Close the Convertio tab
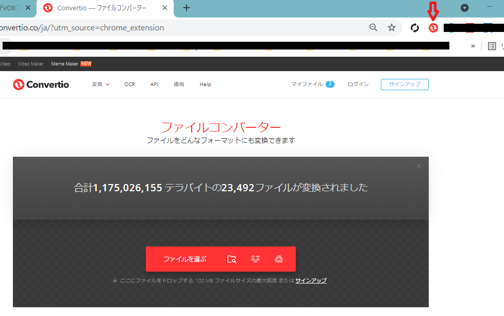 (x=164, y=8)
